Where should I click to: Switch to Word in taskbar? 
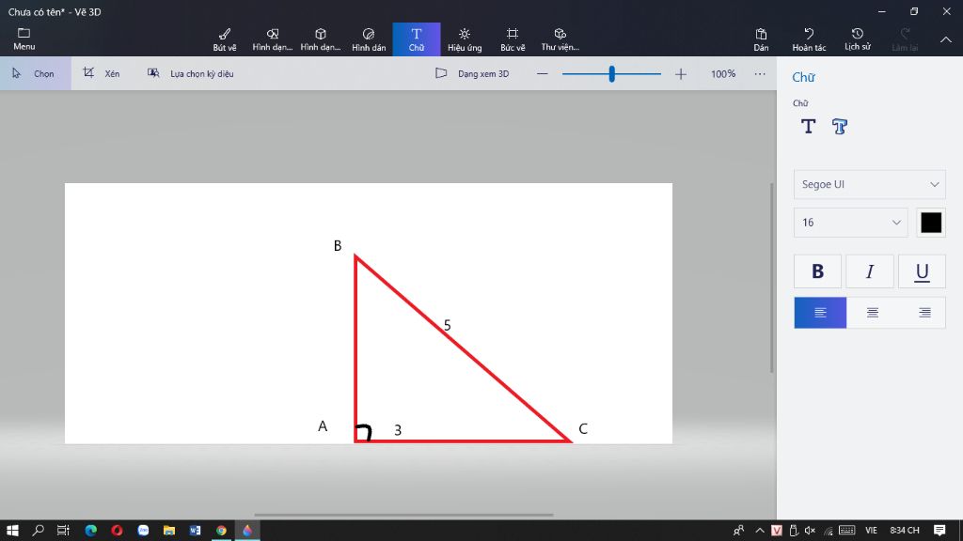[196, 530]
